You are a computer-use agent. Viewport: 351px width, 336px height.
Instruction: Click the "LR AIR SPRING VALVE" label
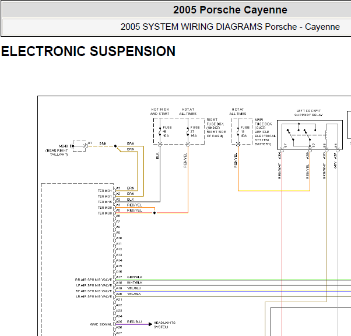(x=94, y=296)
